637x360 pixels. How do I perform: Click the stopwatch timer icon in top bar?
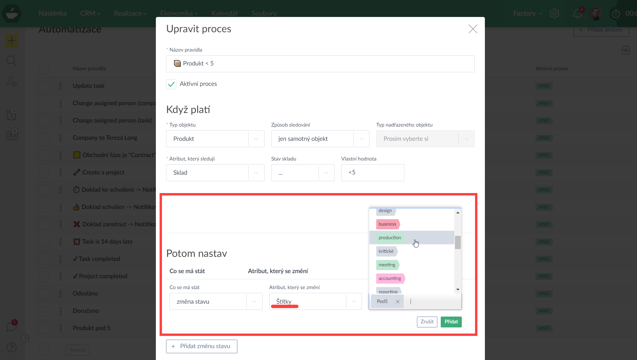pos(616,14)
